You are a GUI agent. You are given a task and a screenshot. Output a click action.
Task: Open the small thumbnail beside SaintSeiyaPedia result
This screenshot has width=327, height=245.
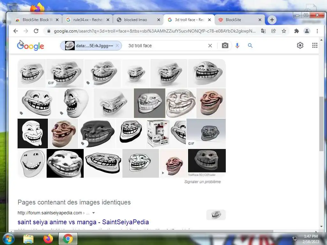click(216, 215)
